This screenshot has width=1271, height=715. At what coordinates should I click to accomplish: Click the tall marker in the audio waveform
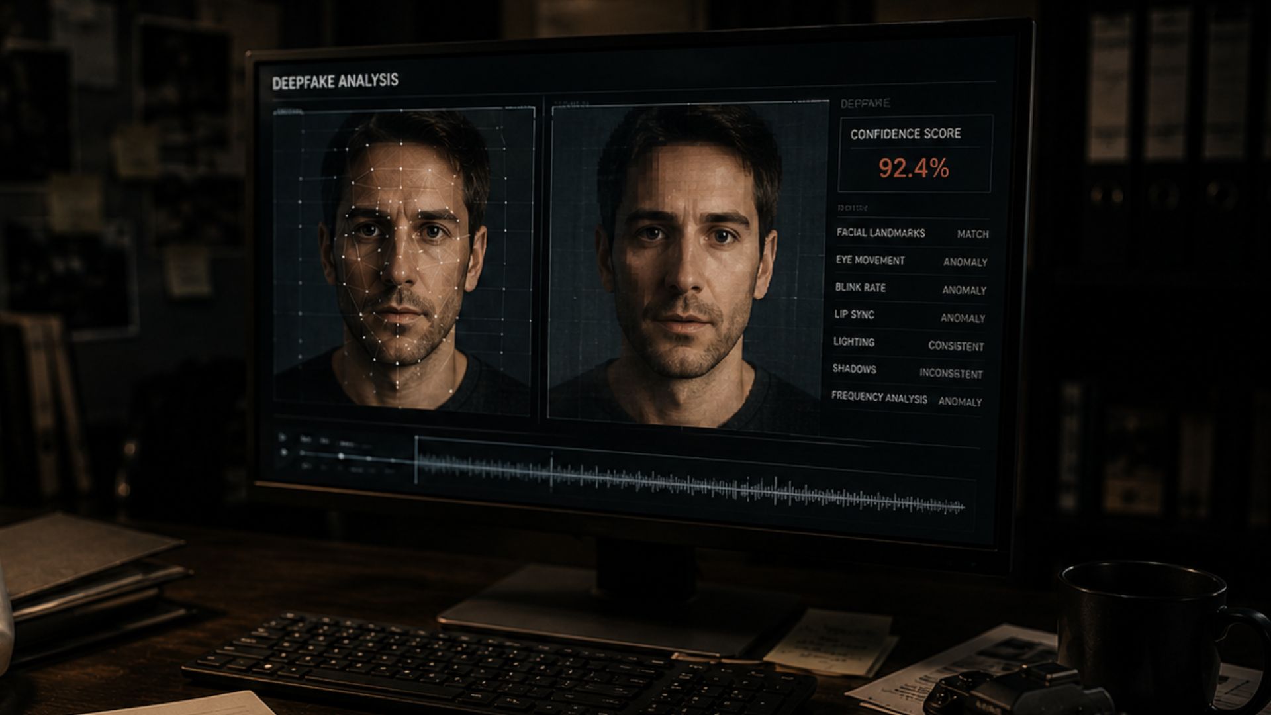(x=551, y=470)
